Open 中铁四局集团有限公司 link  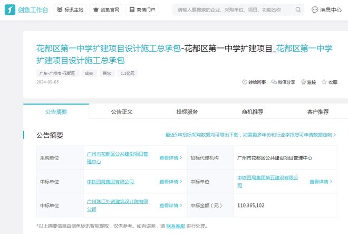pyautogui.click(x=110, y=182)
